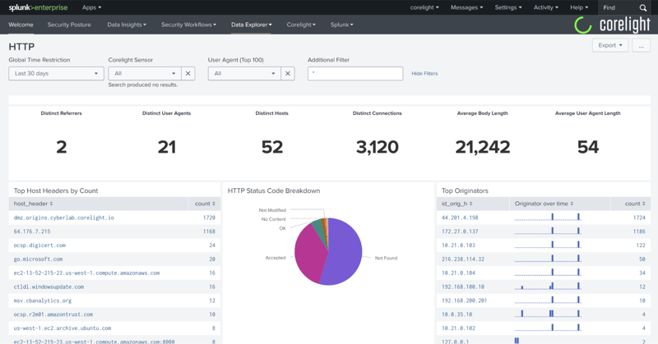The image size is (658, 344).
Task: Click the Corelight logo
Action: point(613,25)
